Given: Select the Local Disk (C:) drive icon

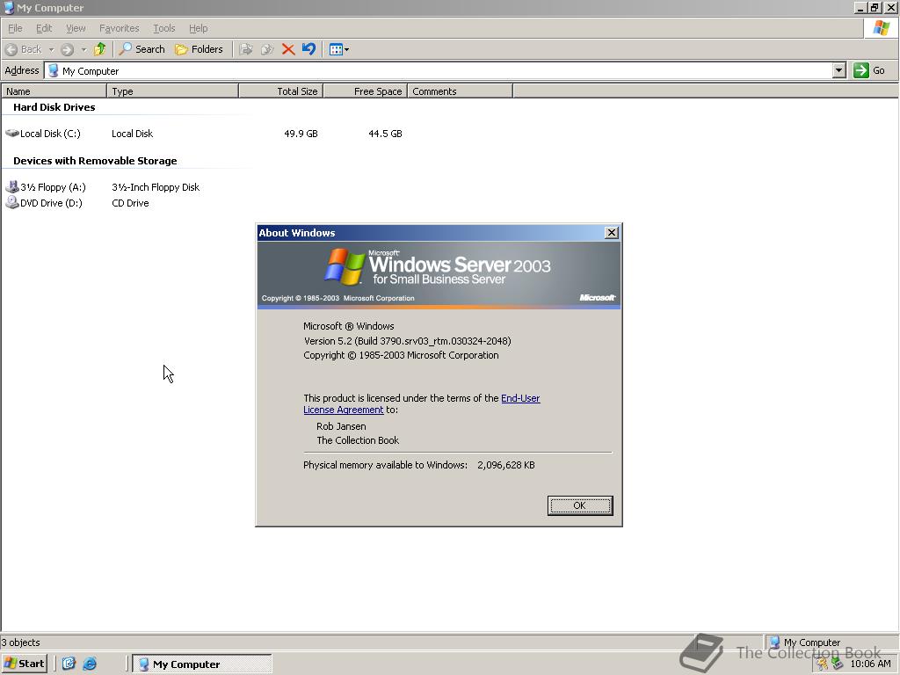Looking at the screenshot, I should pos(12,134).
